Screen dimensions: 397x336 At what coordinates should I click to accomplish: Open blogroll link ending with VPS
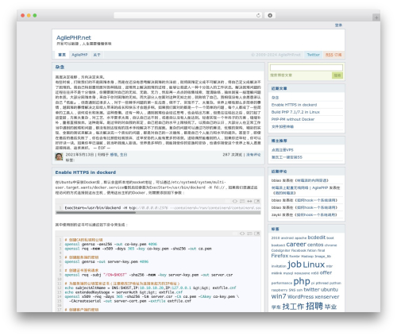point(283,150)
